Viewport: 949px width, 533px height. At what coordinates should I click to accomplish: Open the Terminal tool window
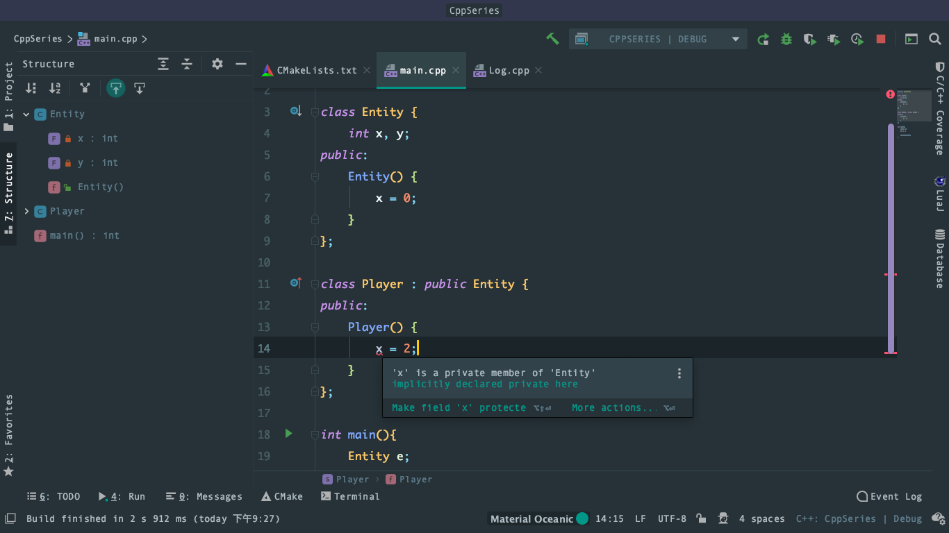[350, 497]
